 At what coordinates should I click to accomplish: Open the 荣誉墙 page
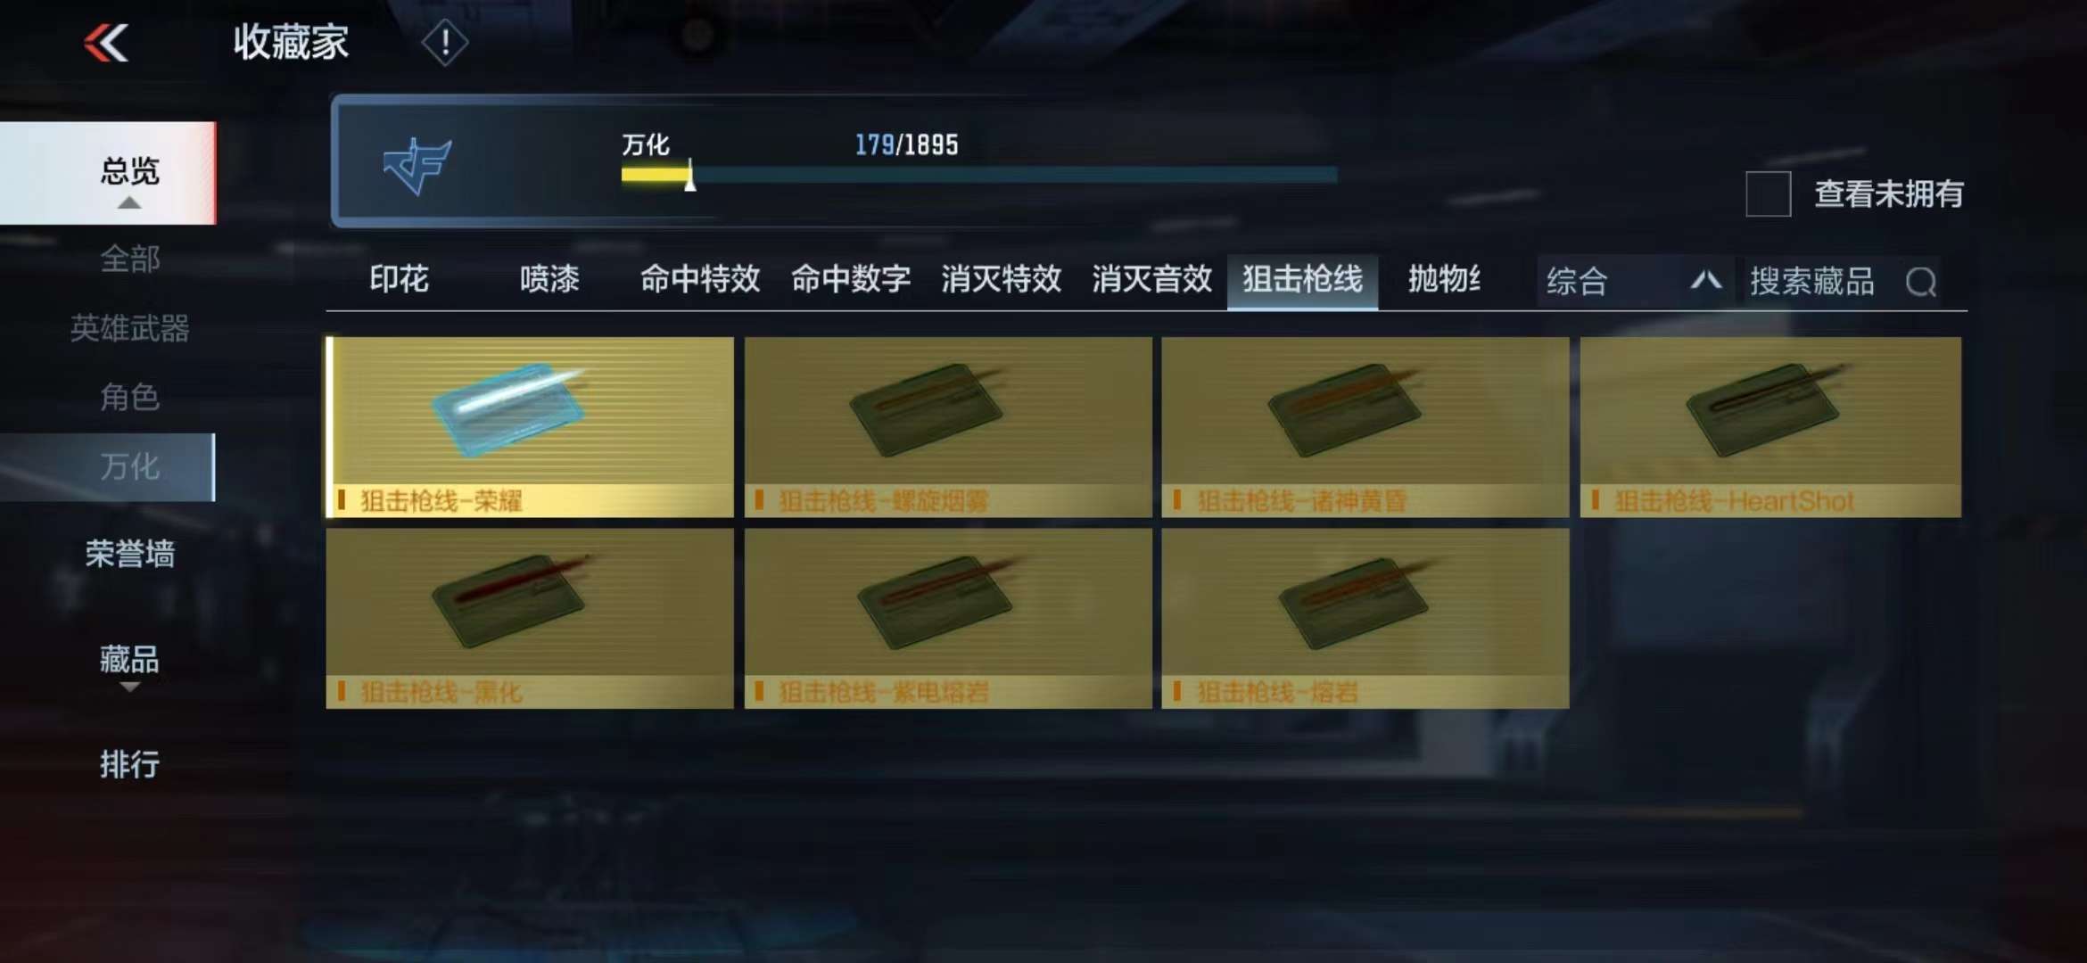[129, 554]
